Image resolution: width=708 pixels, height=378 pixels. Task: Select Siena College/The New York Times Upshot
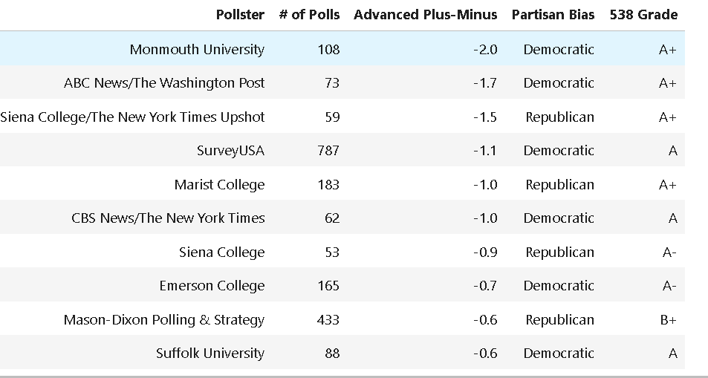(x=133, y=117)
